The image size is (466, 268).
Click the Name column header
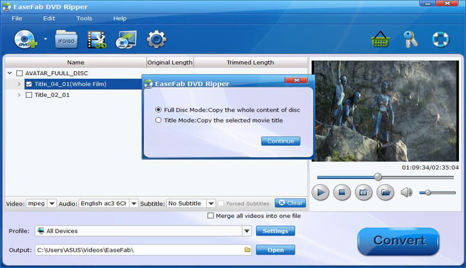coord(76,62)
